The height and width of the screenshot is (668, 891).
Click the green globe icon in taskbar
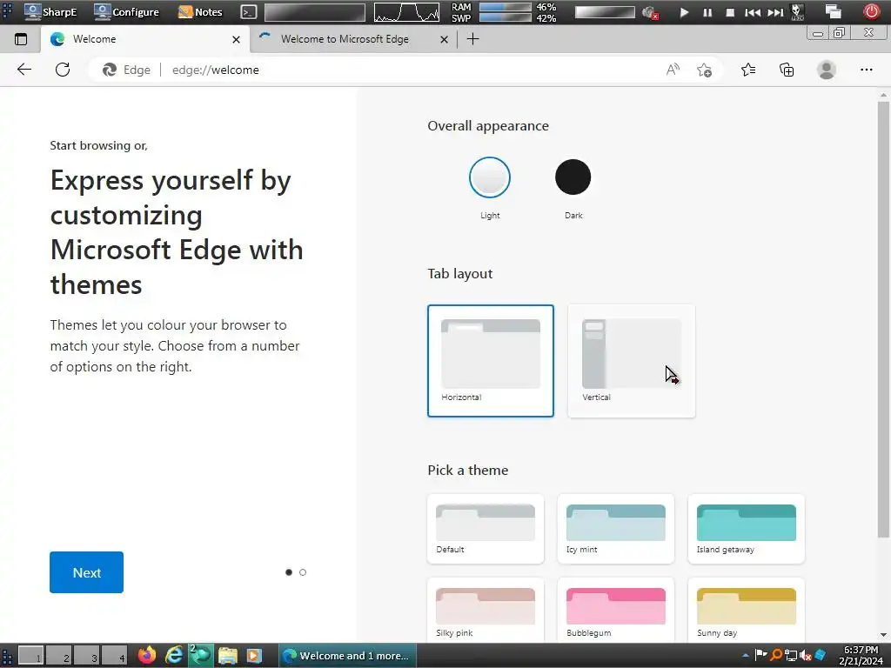[x=200, y=655]
